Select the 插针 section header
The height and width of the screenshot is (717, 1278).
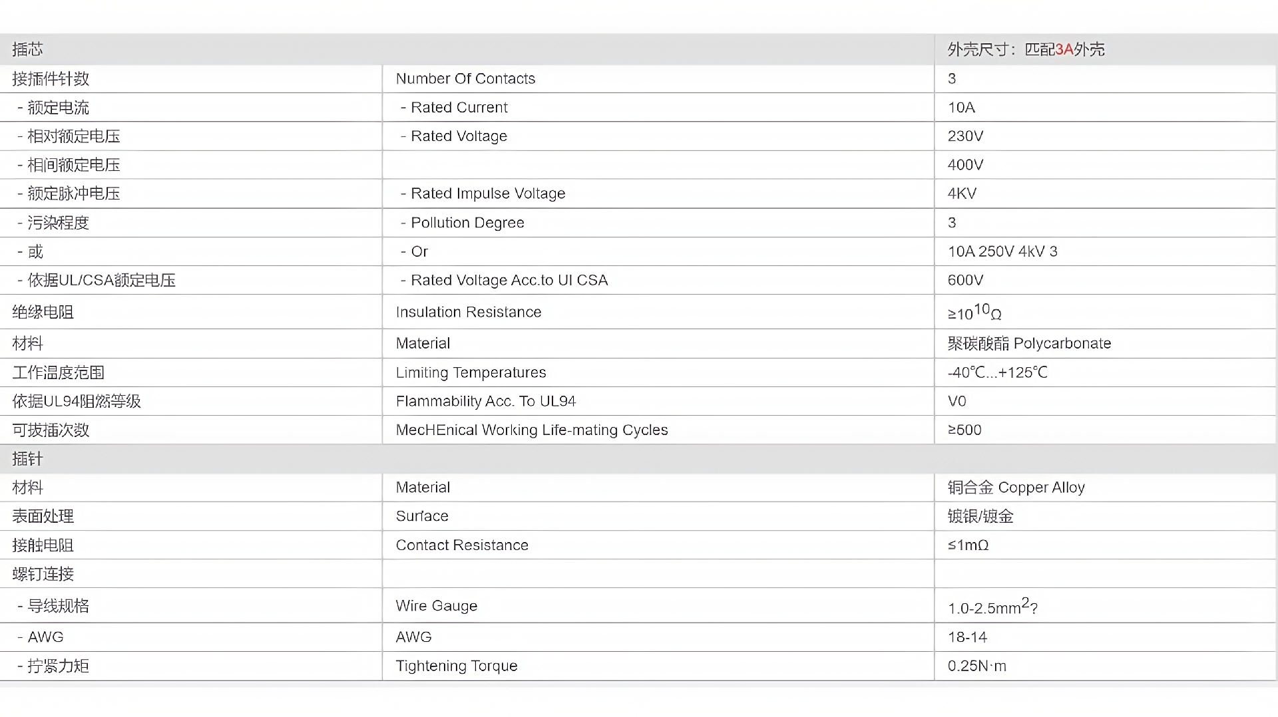tap(27, 459)
